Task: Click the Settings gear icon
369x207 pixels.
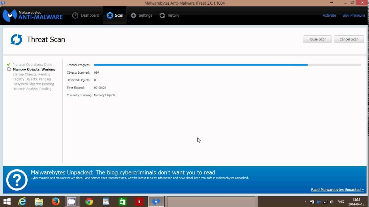Action: 133,16
